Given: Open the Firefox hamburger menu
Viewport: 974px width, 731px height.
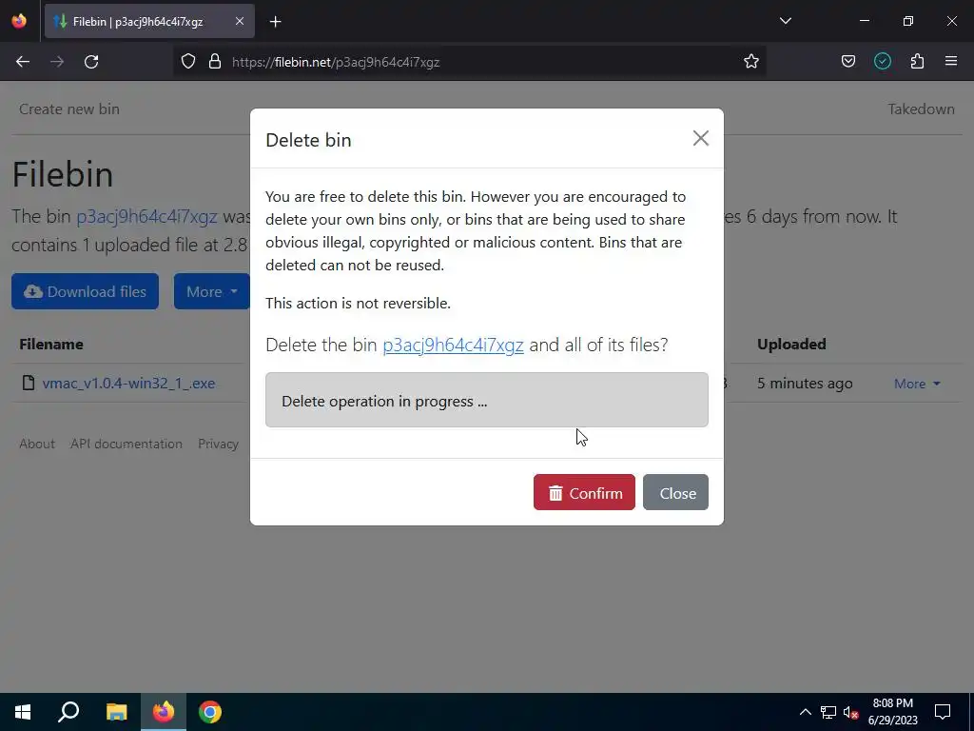Looking at the screenshot, I should coord(951,62).
